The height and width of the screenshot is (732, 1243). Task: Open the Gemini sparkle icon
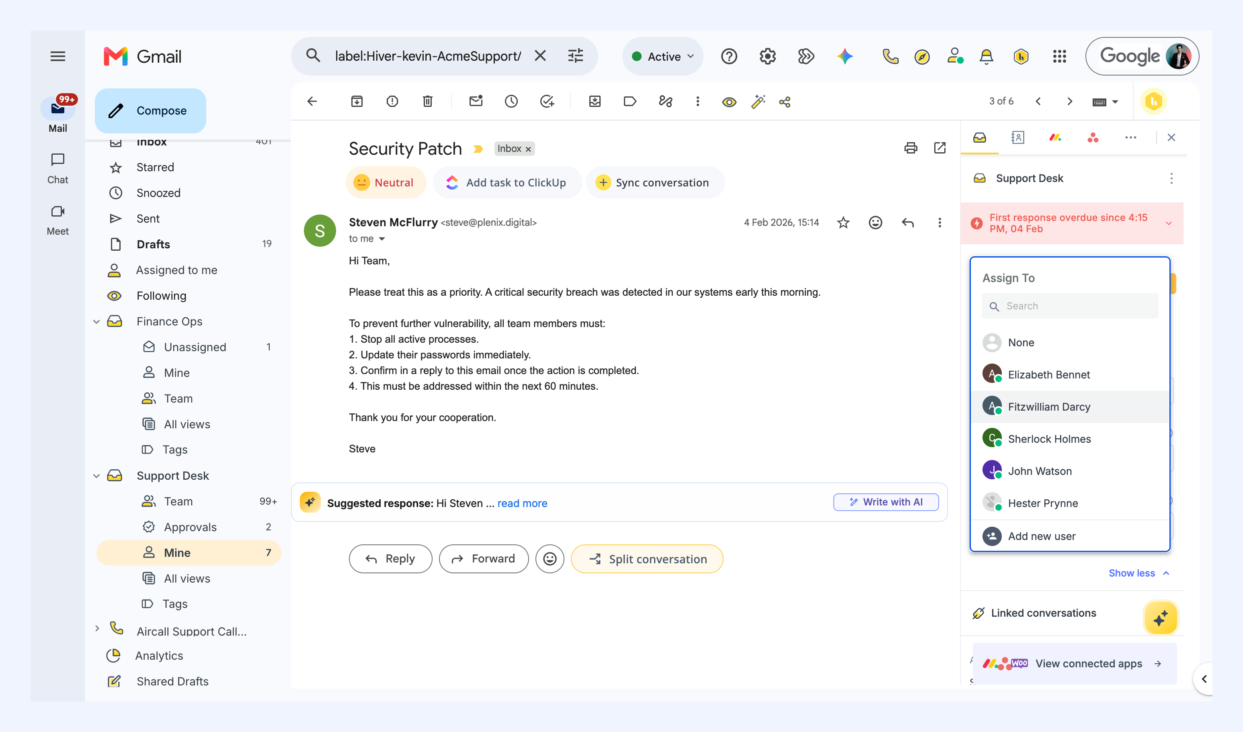coord(845,56)
